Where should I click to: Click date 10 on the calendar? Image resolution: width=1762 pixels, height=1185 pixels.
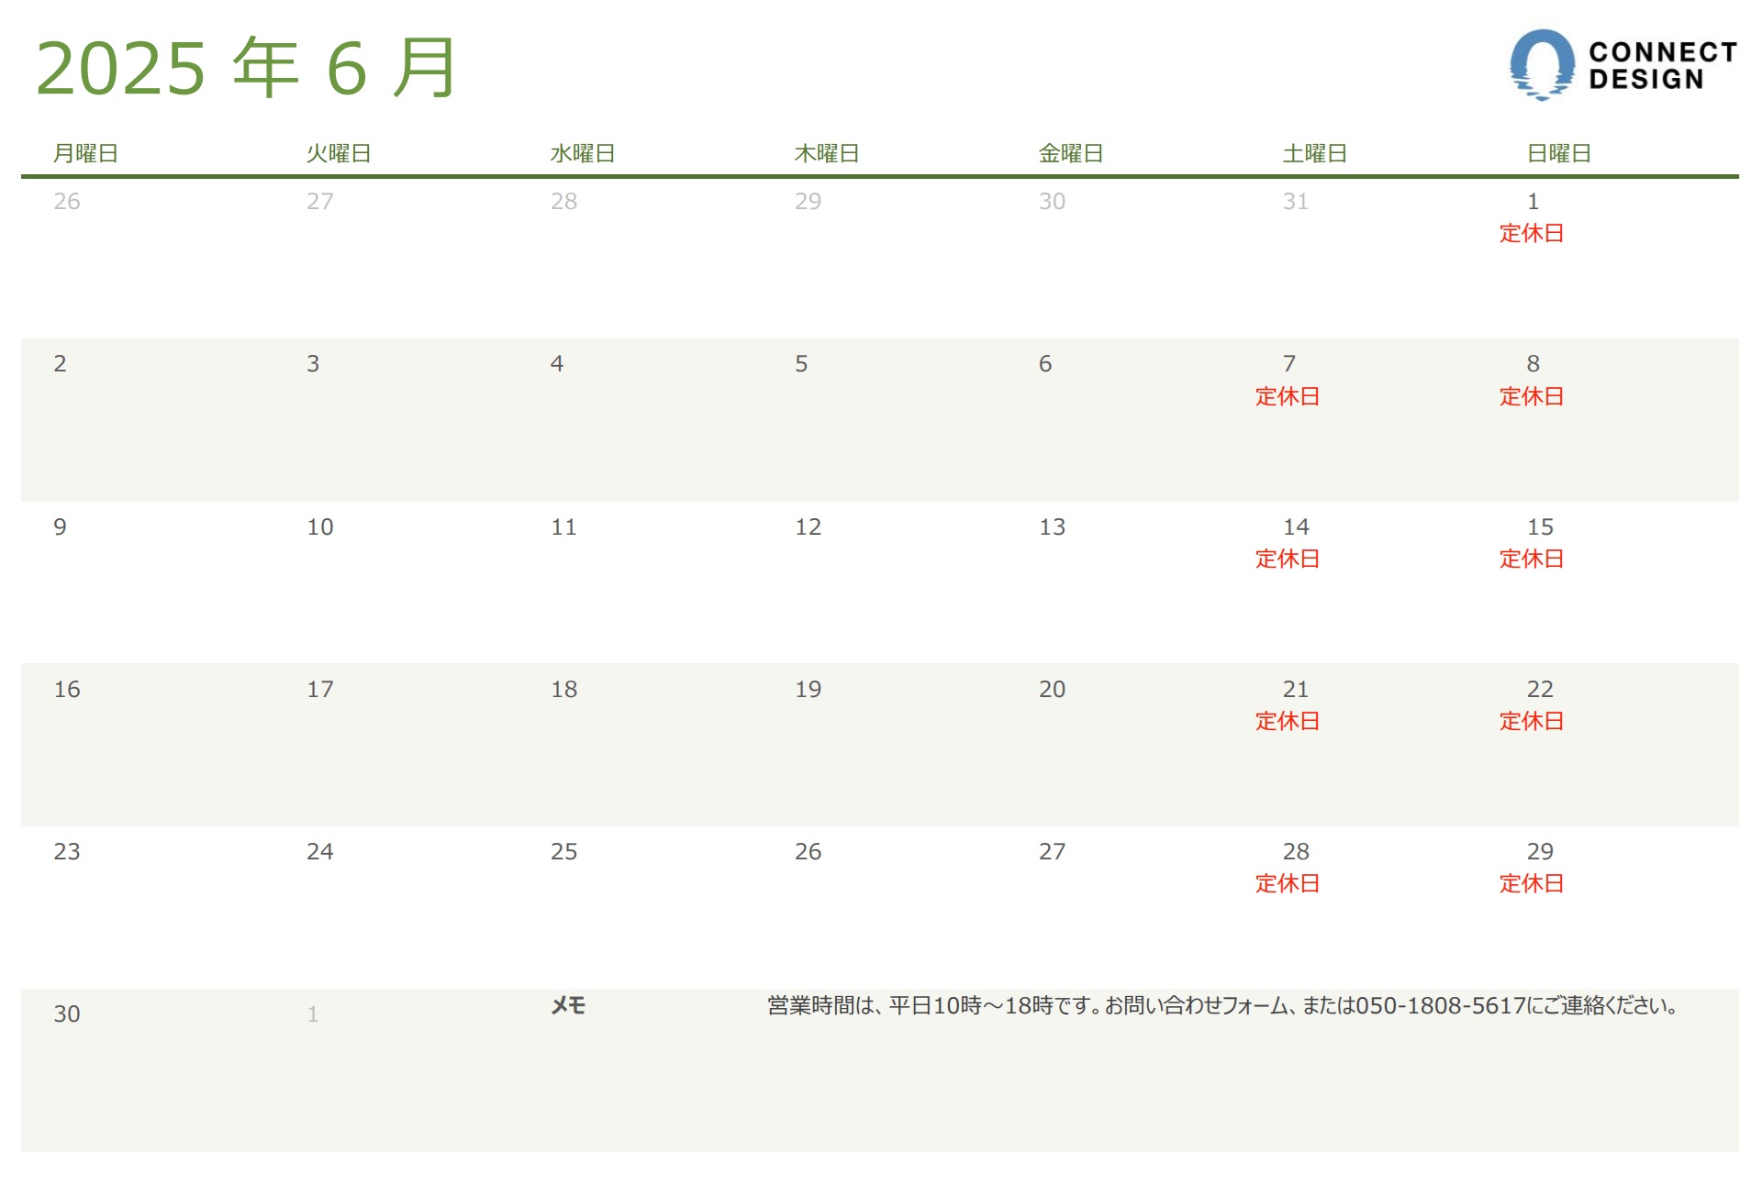point(319,526)
